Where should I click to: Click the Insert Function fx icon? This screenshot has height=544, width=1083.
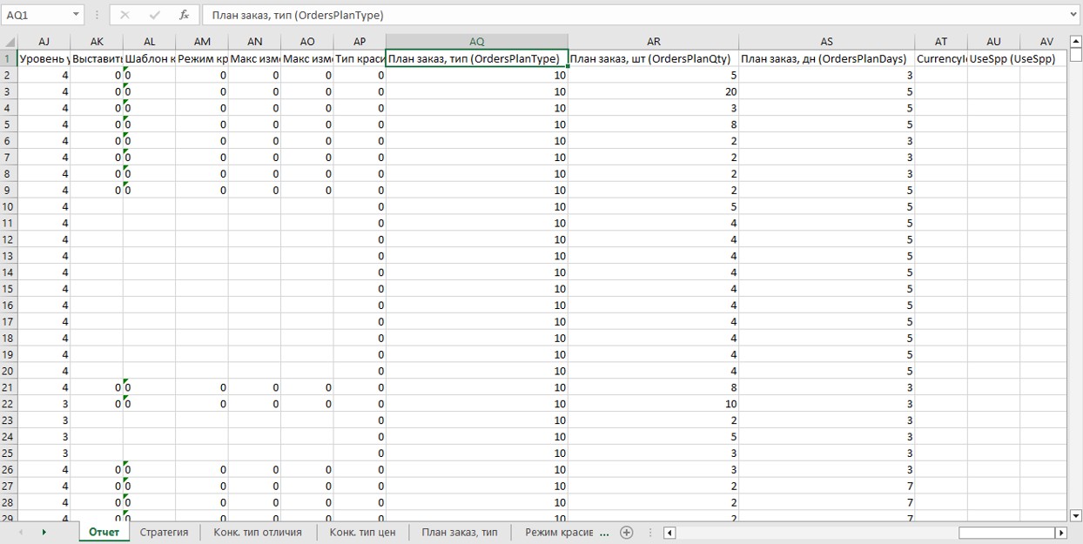pyautogui.click(x=184, y=15)
